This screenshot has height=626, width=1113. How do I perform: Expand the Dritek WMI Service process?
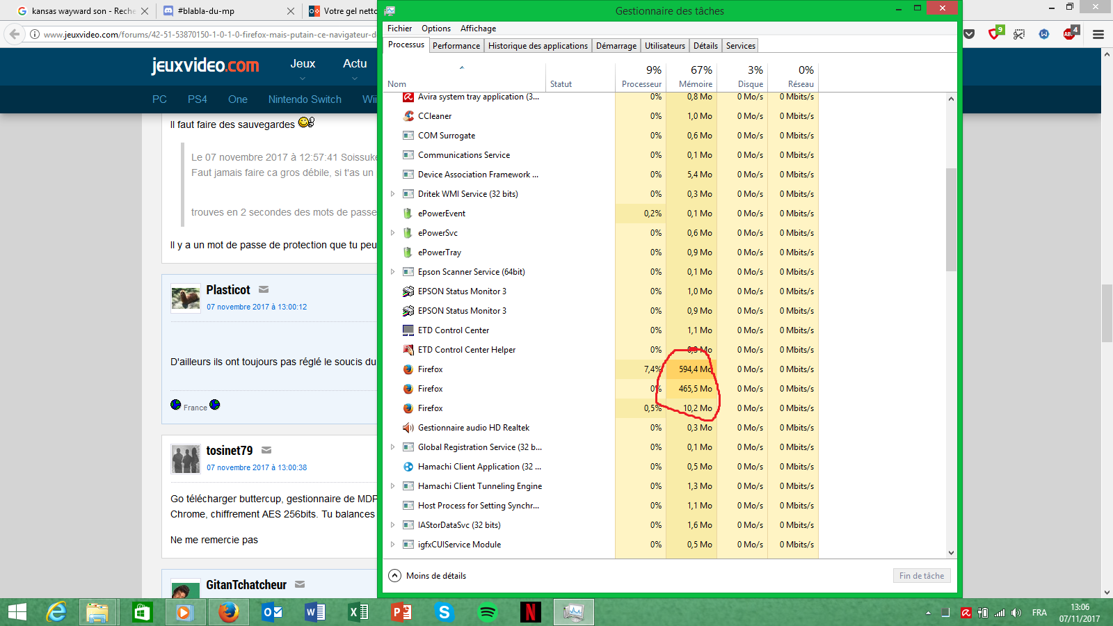tap(392, 194)
